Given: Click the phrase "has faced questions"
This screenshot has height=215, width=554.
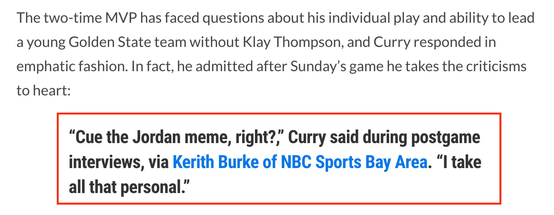Looking at the screenshot, I should point(203,18).
